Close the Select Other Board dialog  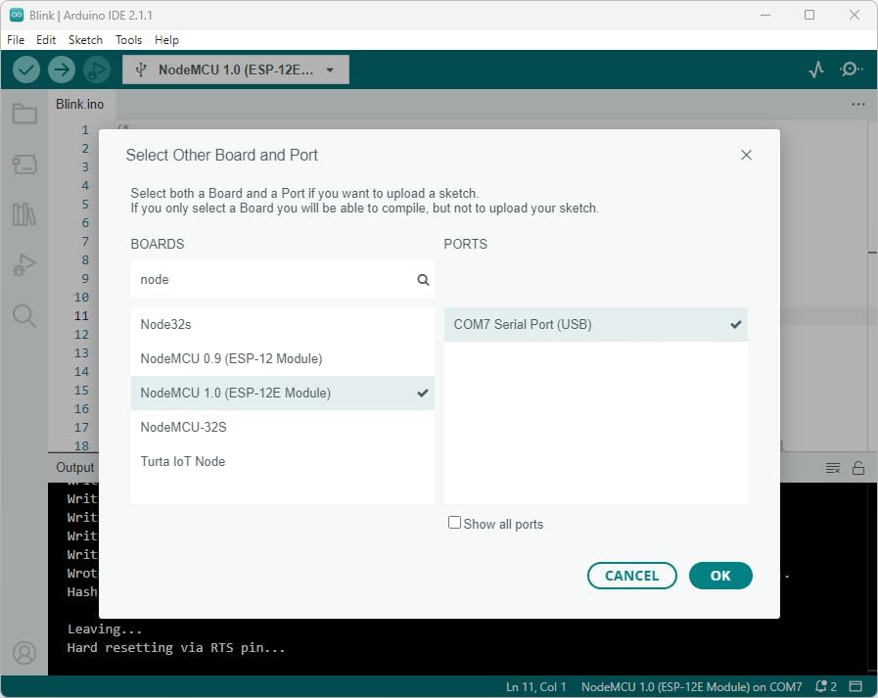(746, 156)
